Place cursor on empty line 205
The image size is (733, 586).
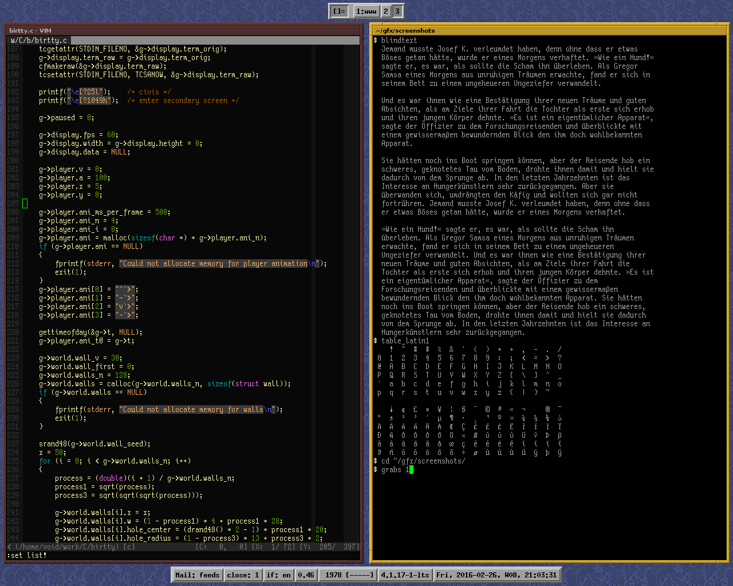click(x=25, y=203)
